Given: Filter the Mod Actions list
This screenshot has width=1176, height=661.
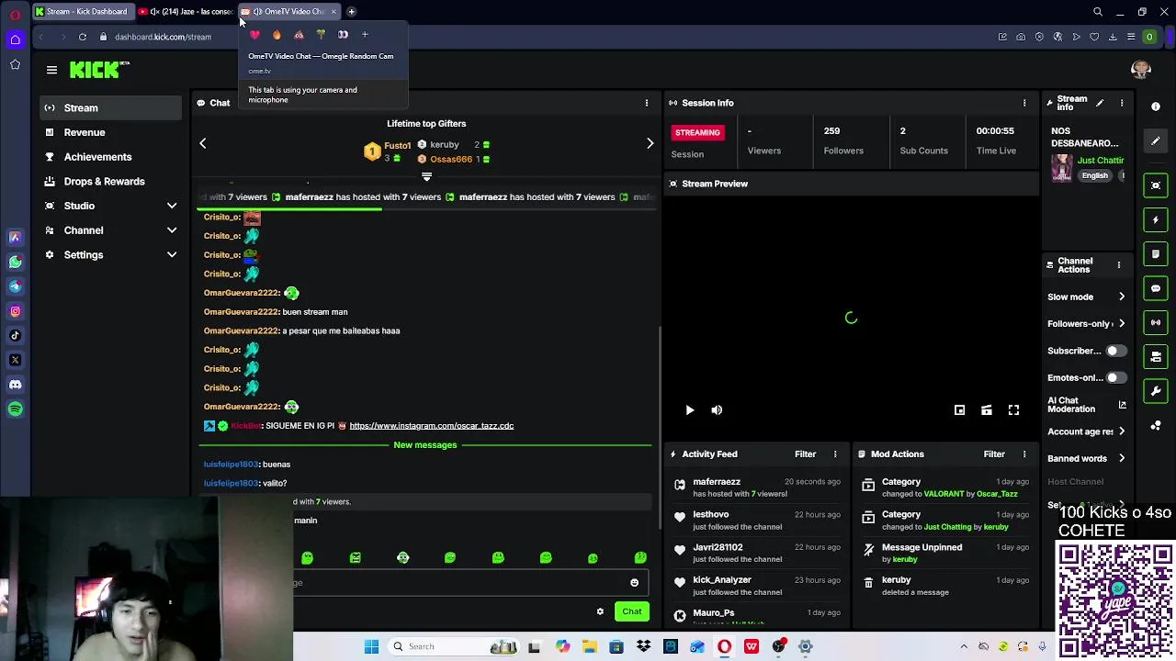Looking at the screenshot, I should pyautogui.click(x=994, y=454).
